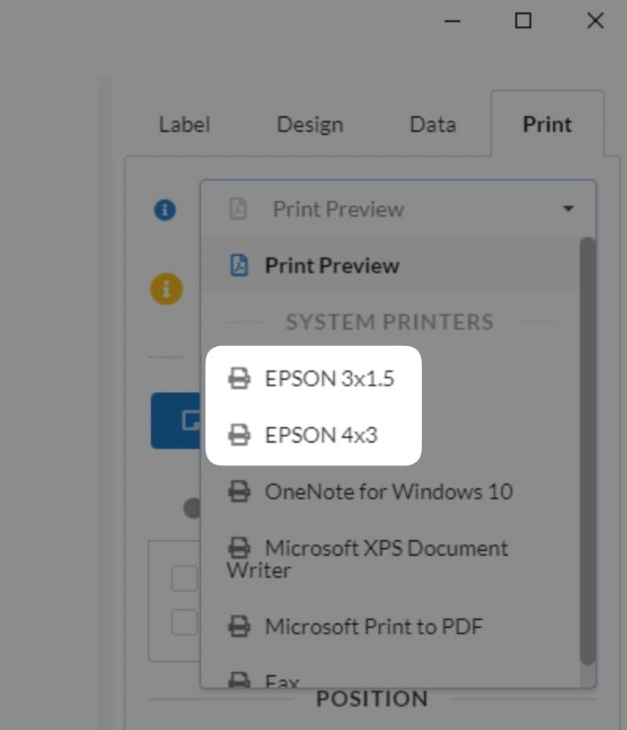Select EPSON 4x3 from the printer dropdown

tap(320, 434)
